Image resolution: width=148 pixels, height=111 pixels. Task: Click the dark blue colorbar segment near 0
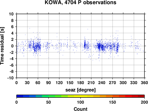20,96
